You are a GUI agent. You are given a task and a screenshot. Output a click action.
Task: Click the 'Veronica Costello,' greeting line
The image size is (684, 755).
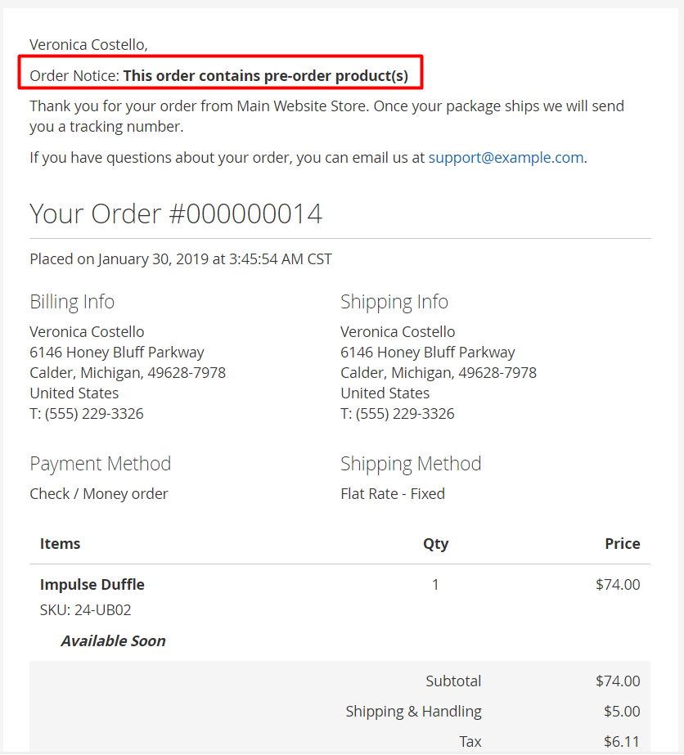88,44
